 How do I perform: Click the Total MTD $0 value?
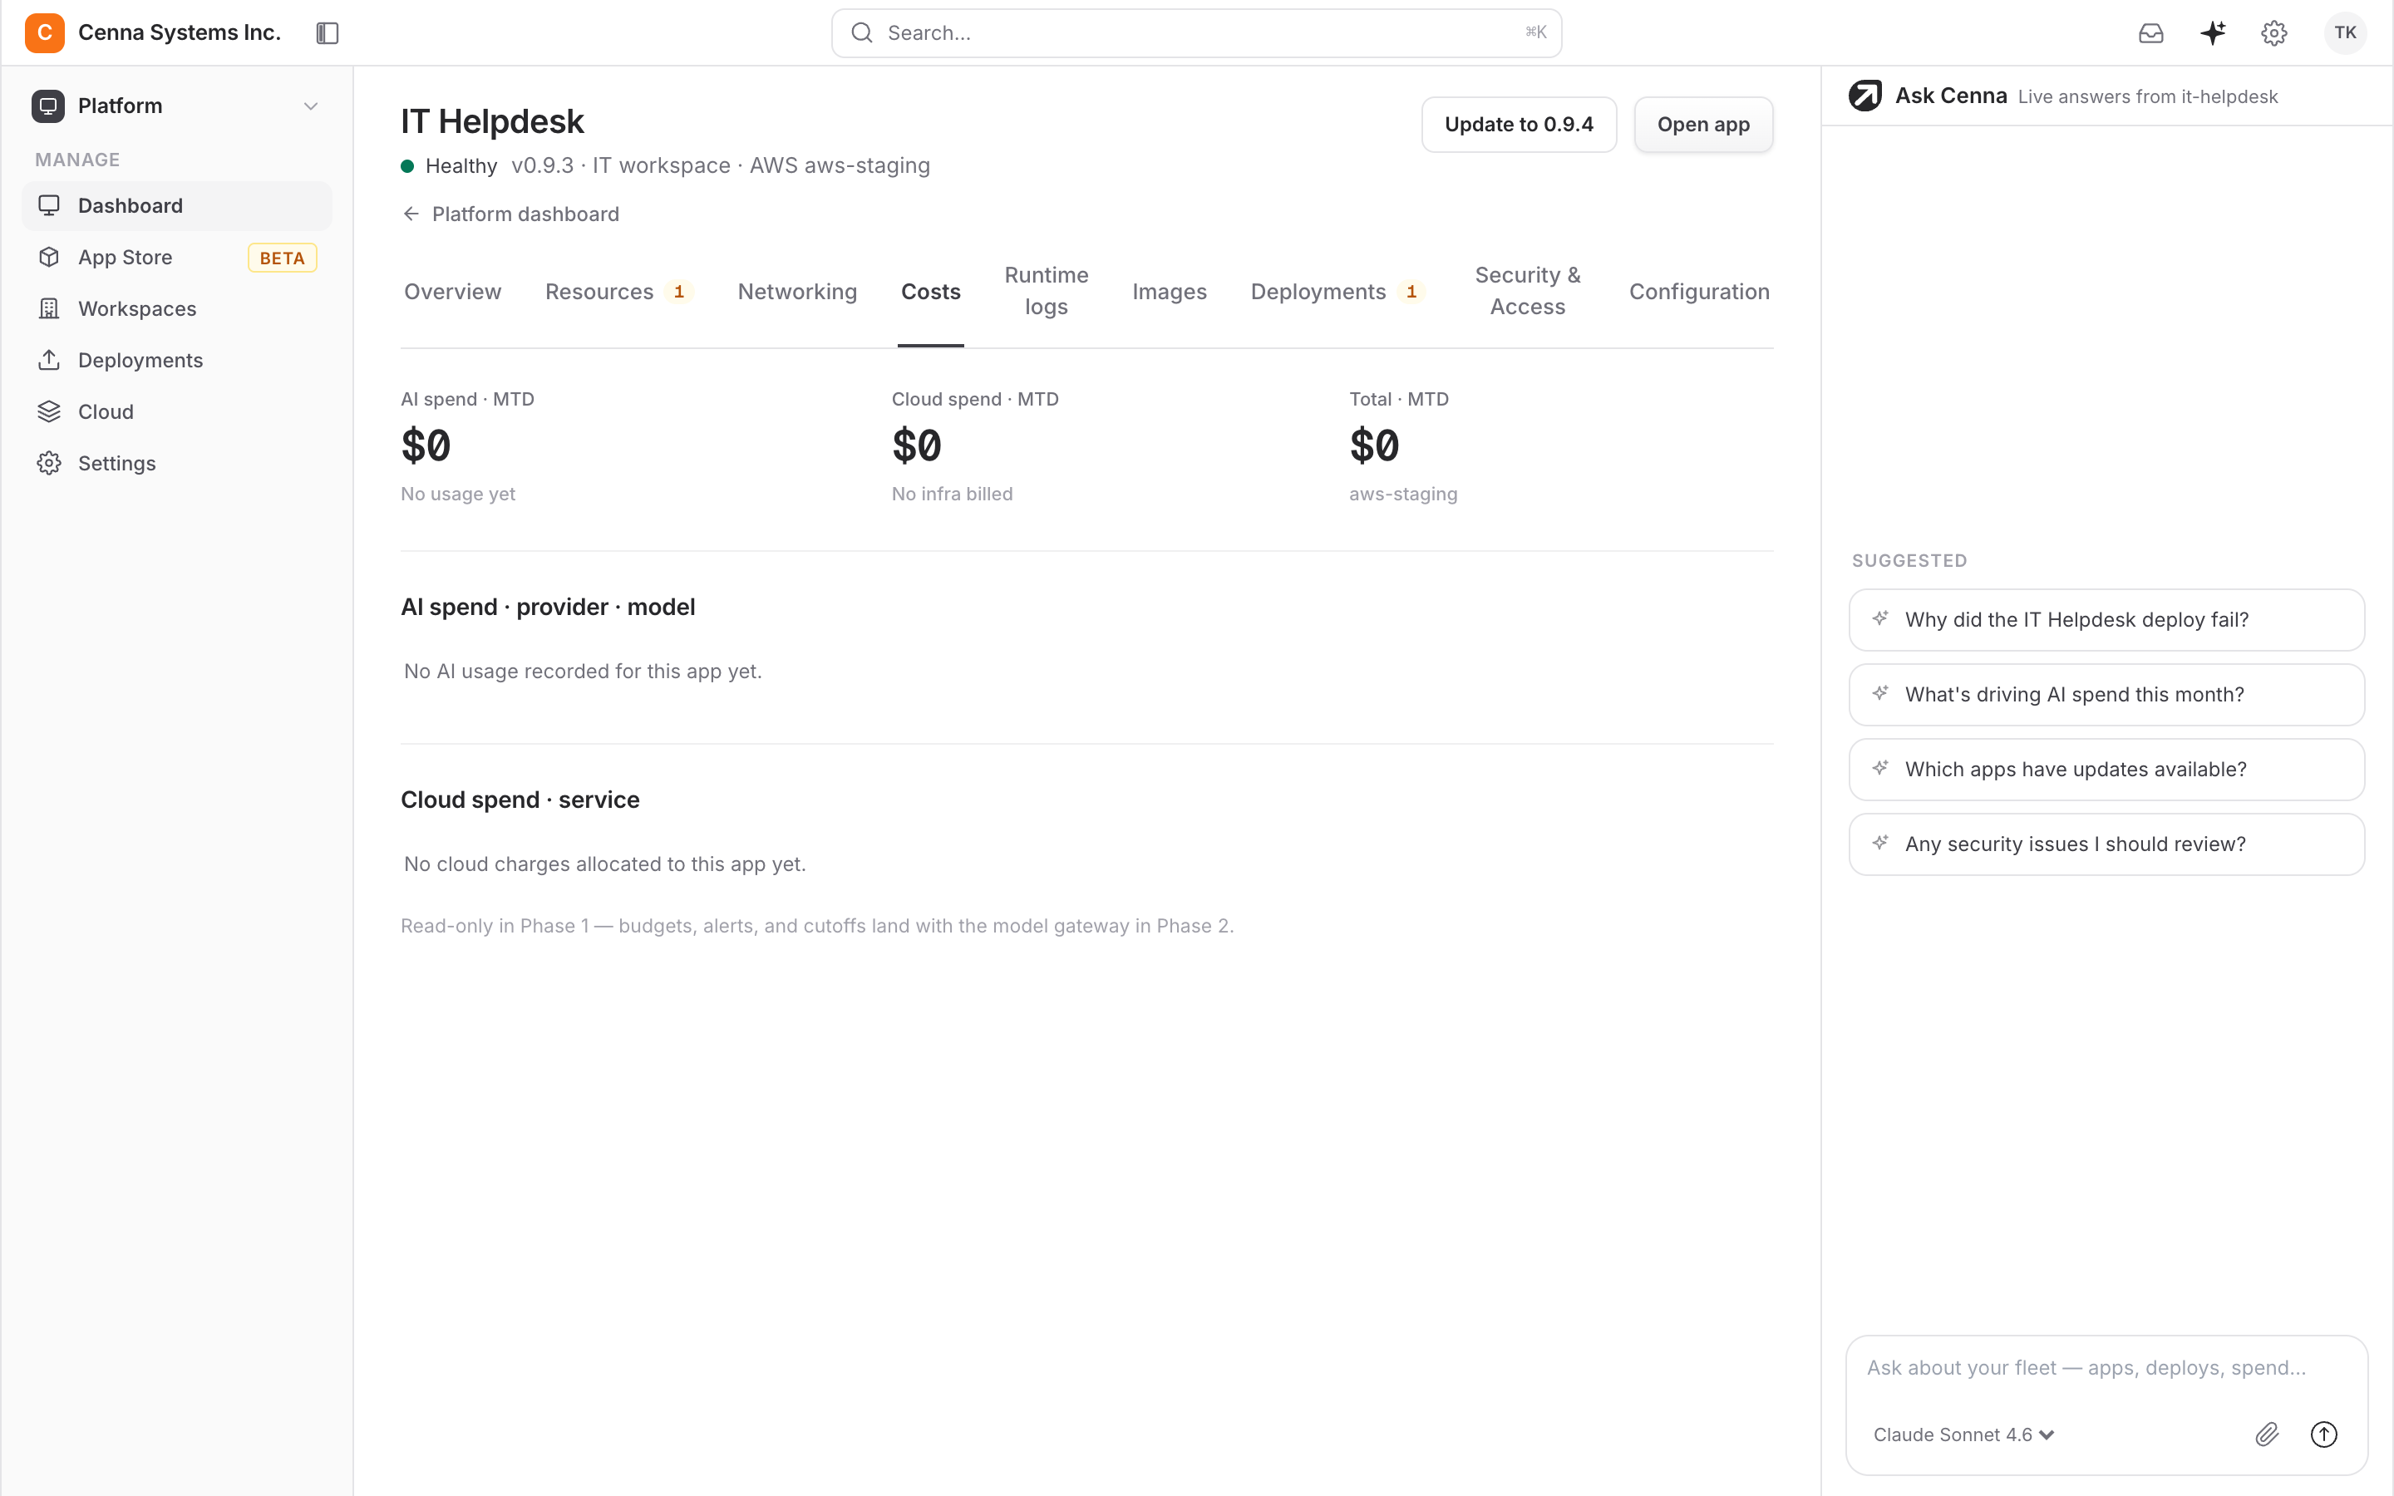[1375, 445]
